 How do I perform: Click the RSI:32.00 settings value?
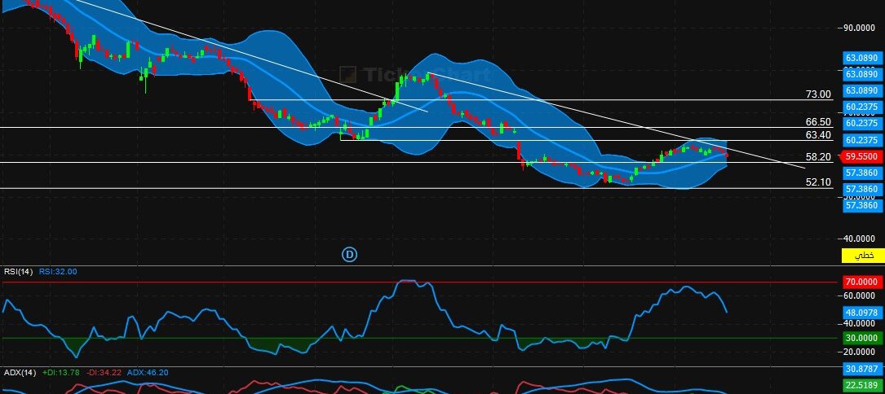tap(60, 272)
